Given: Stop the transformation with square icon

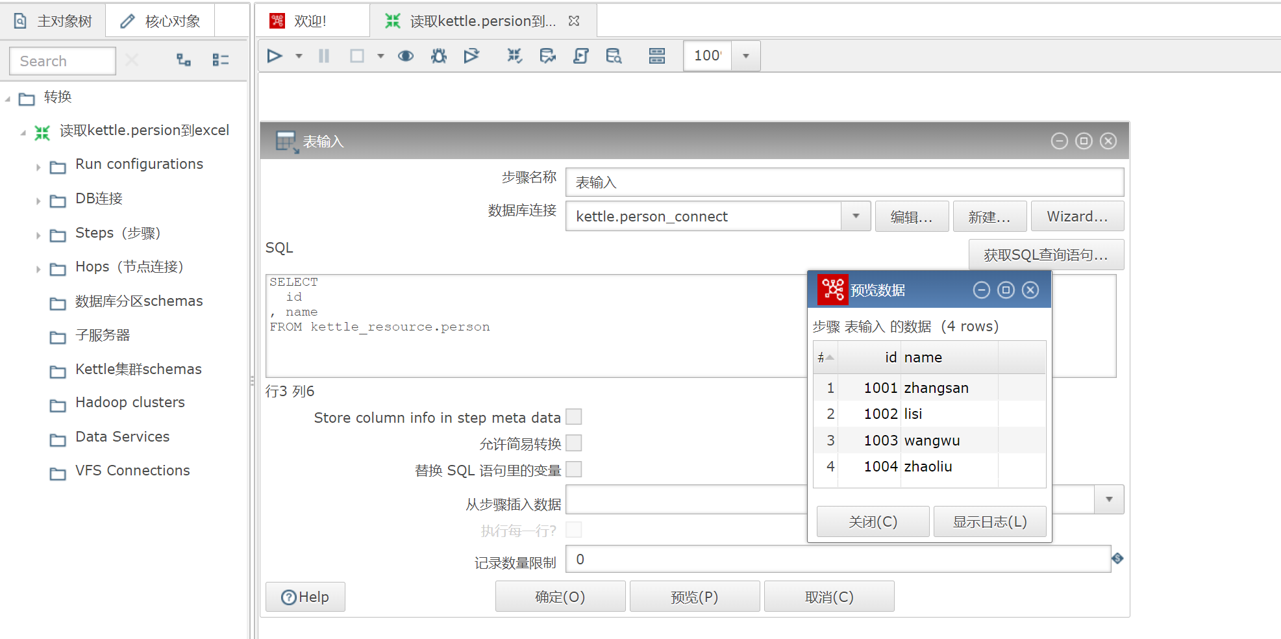Looking at the screenshot, I should click(x=357, y=56).
